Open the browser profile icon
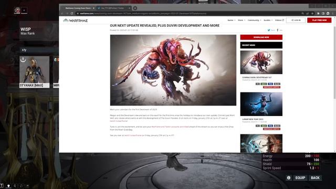Viewport: 336px width, 189px height. (x=328, y=13)
